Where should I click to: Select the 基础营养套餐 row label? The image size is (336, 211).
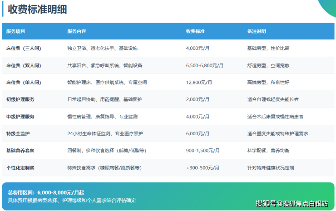point(20,151)
